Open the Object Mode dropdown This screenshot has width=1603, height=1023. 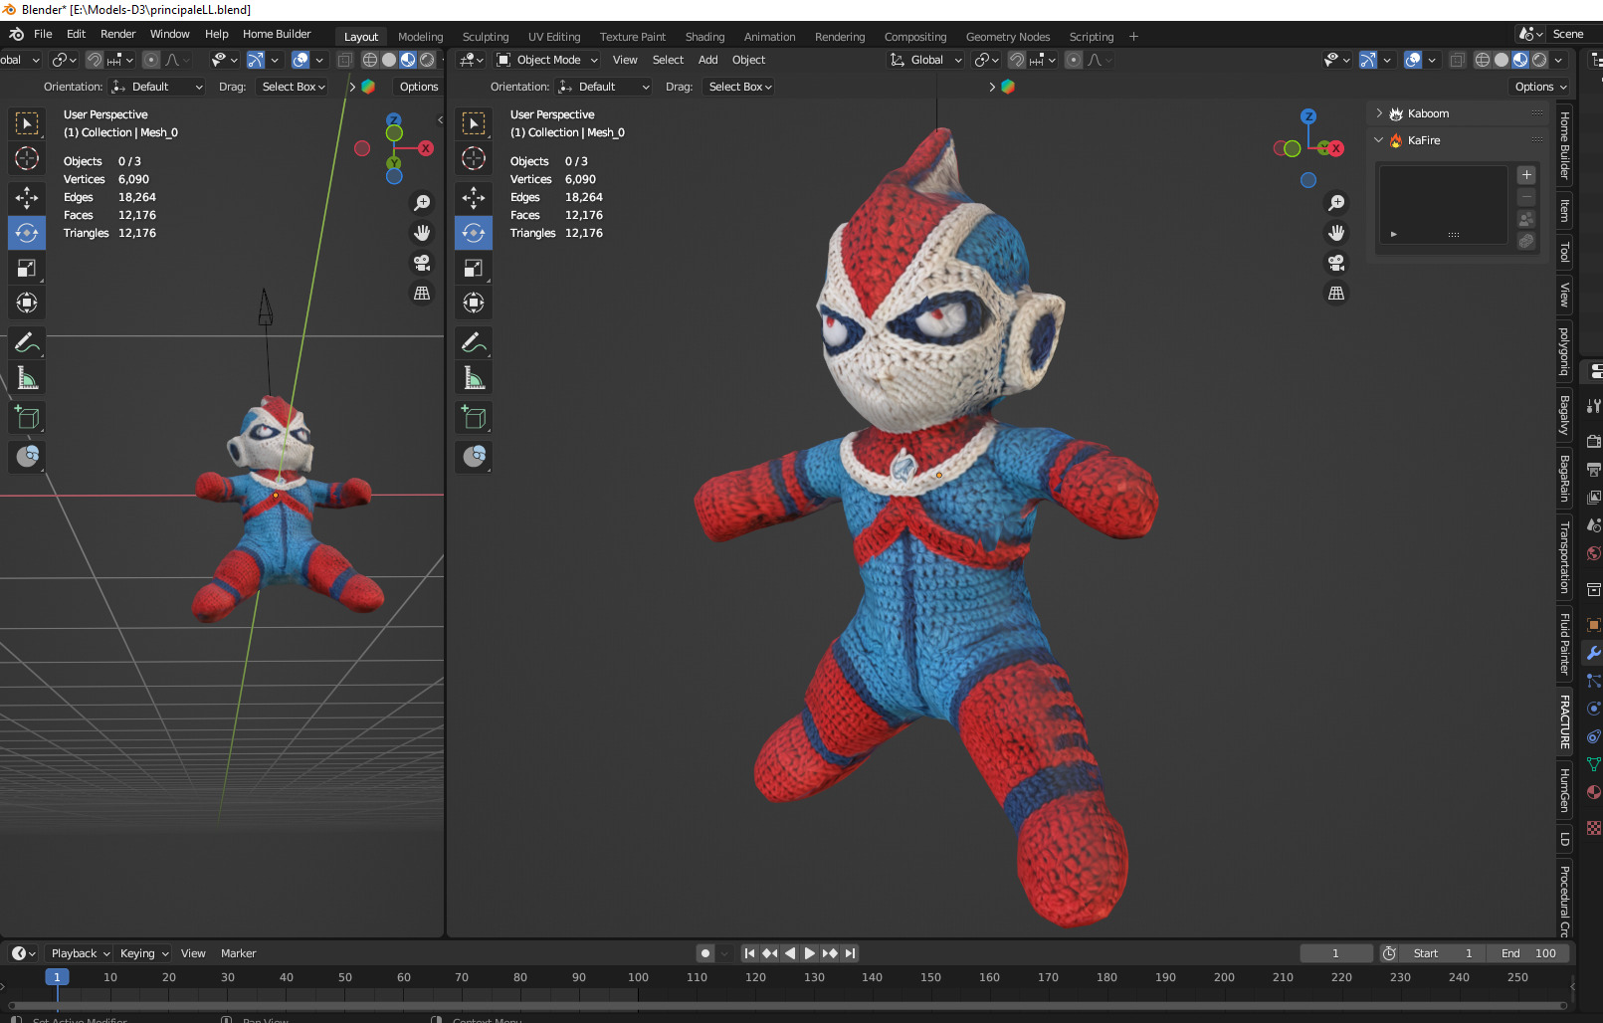(x=548, y=60)
